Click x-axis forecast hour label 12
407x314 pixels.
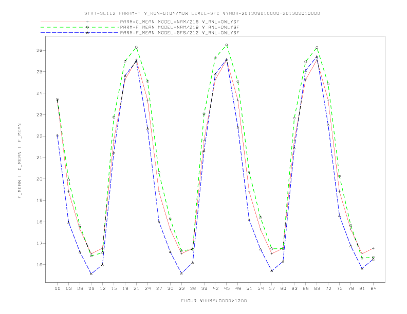[103, 288]
